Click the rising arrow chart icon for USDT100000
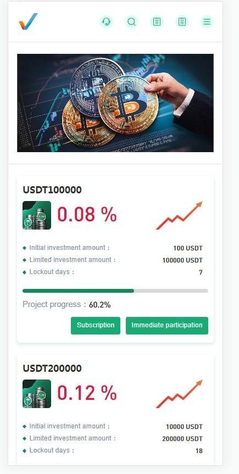The height and width of the screenshot is (474, 239). point(179,215)
